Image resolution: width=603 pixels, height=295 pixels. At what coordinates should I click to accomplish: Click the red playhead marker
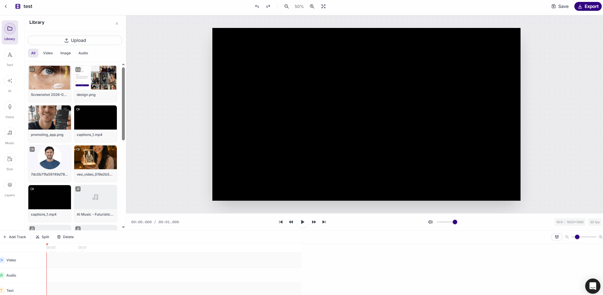tap(47, 245)
